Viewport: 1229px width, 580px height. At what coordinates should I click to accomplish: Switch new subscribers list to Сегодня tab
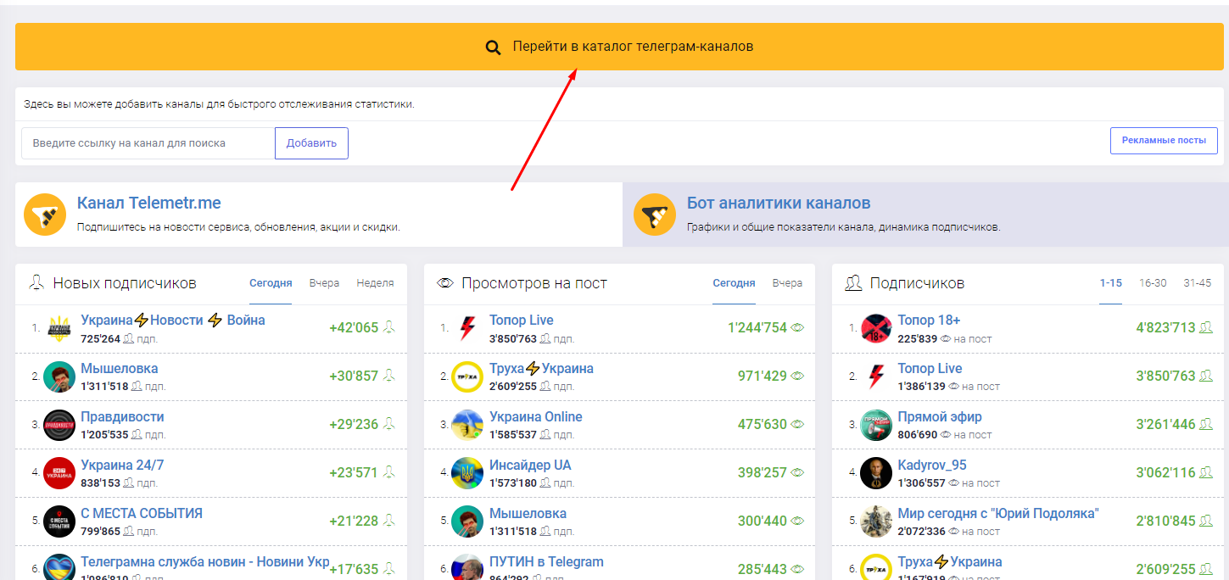click(271, 283)
